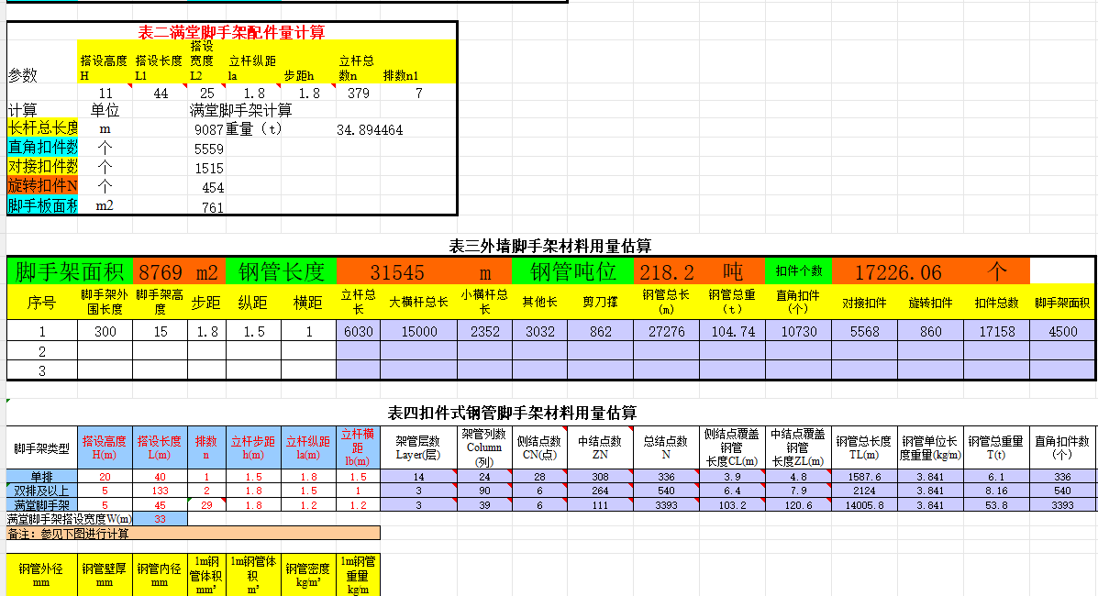The image size is (1098, 596).
Task: Click the yellow 长杆总长度 label
Action: click(x=42, y=128)
